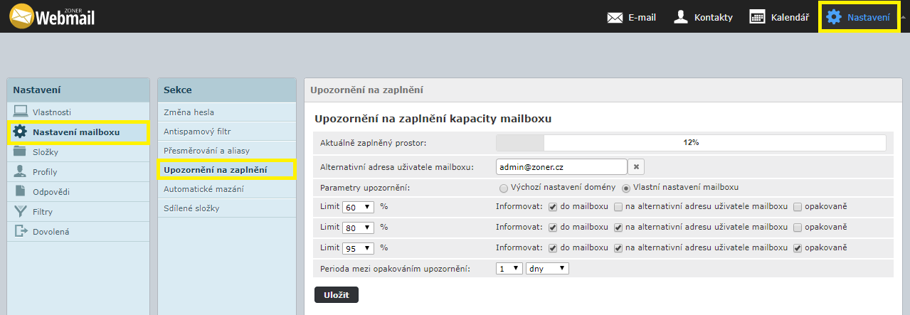Expand the Limit 95 percent dropdown
910x315 pixels.
pyautogui.click(x=358, y=249)
